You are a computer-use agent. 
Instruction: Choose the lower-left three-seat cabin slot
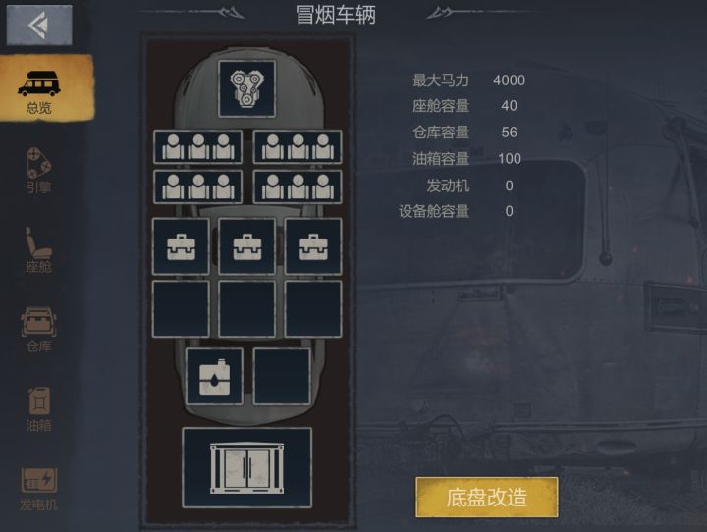pos(198,186)
